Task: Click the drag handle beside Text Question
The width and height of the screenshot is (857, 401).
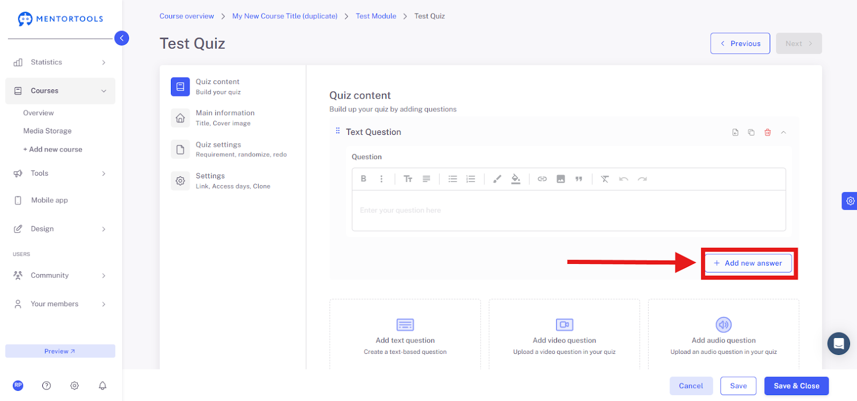Action: click(x=337, y=131)
